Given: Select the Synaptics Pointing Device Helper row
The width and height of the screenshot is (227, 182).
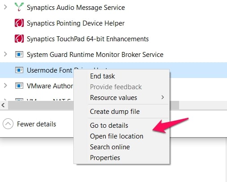Looking at the screenshot, I should click(x=113, y=23).
